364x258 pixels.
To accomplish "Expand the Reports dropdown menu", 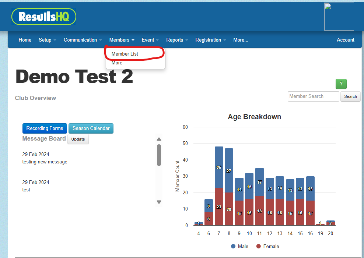I will point(177,40).
